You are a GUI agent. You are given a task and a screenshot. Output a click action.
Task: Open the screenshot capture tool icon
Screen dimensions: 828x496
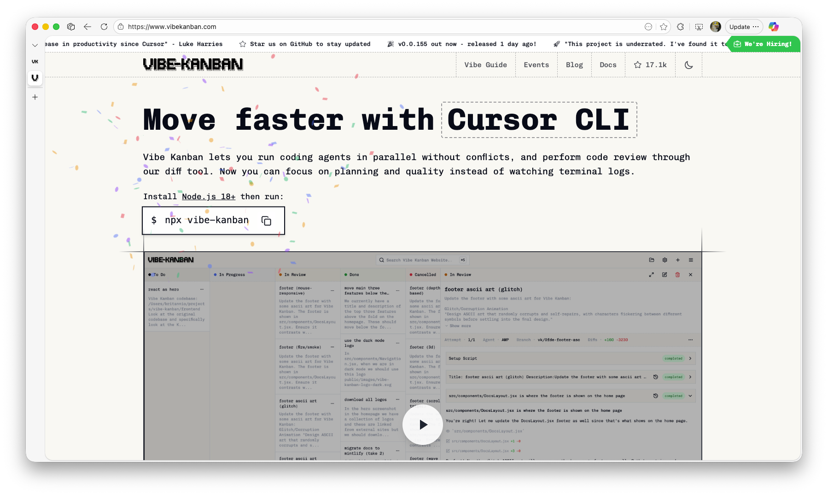click(x=699, y=27)
